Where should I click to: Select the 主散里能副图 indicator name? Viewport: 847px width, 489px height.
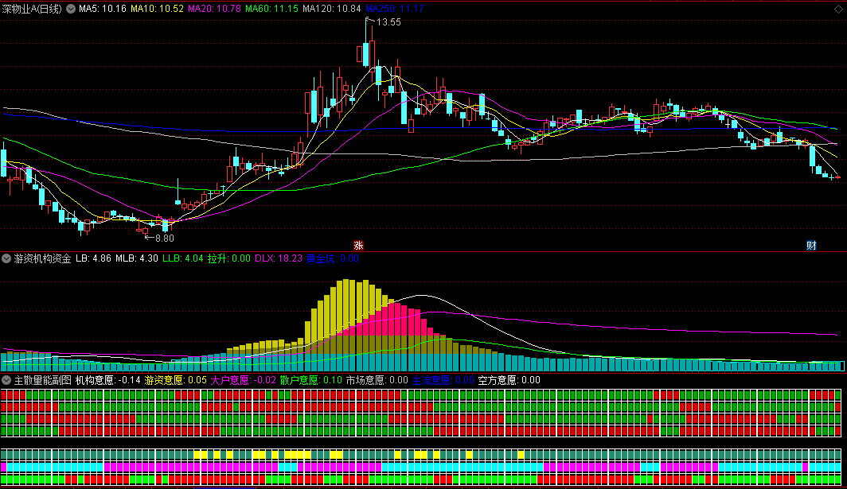(43, 380)
